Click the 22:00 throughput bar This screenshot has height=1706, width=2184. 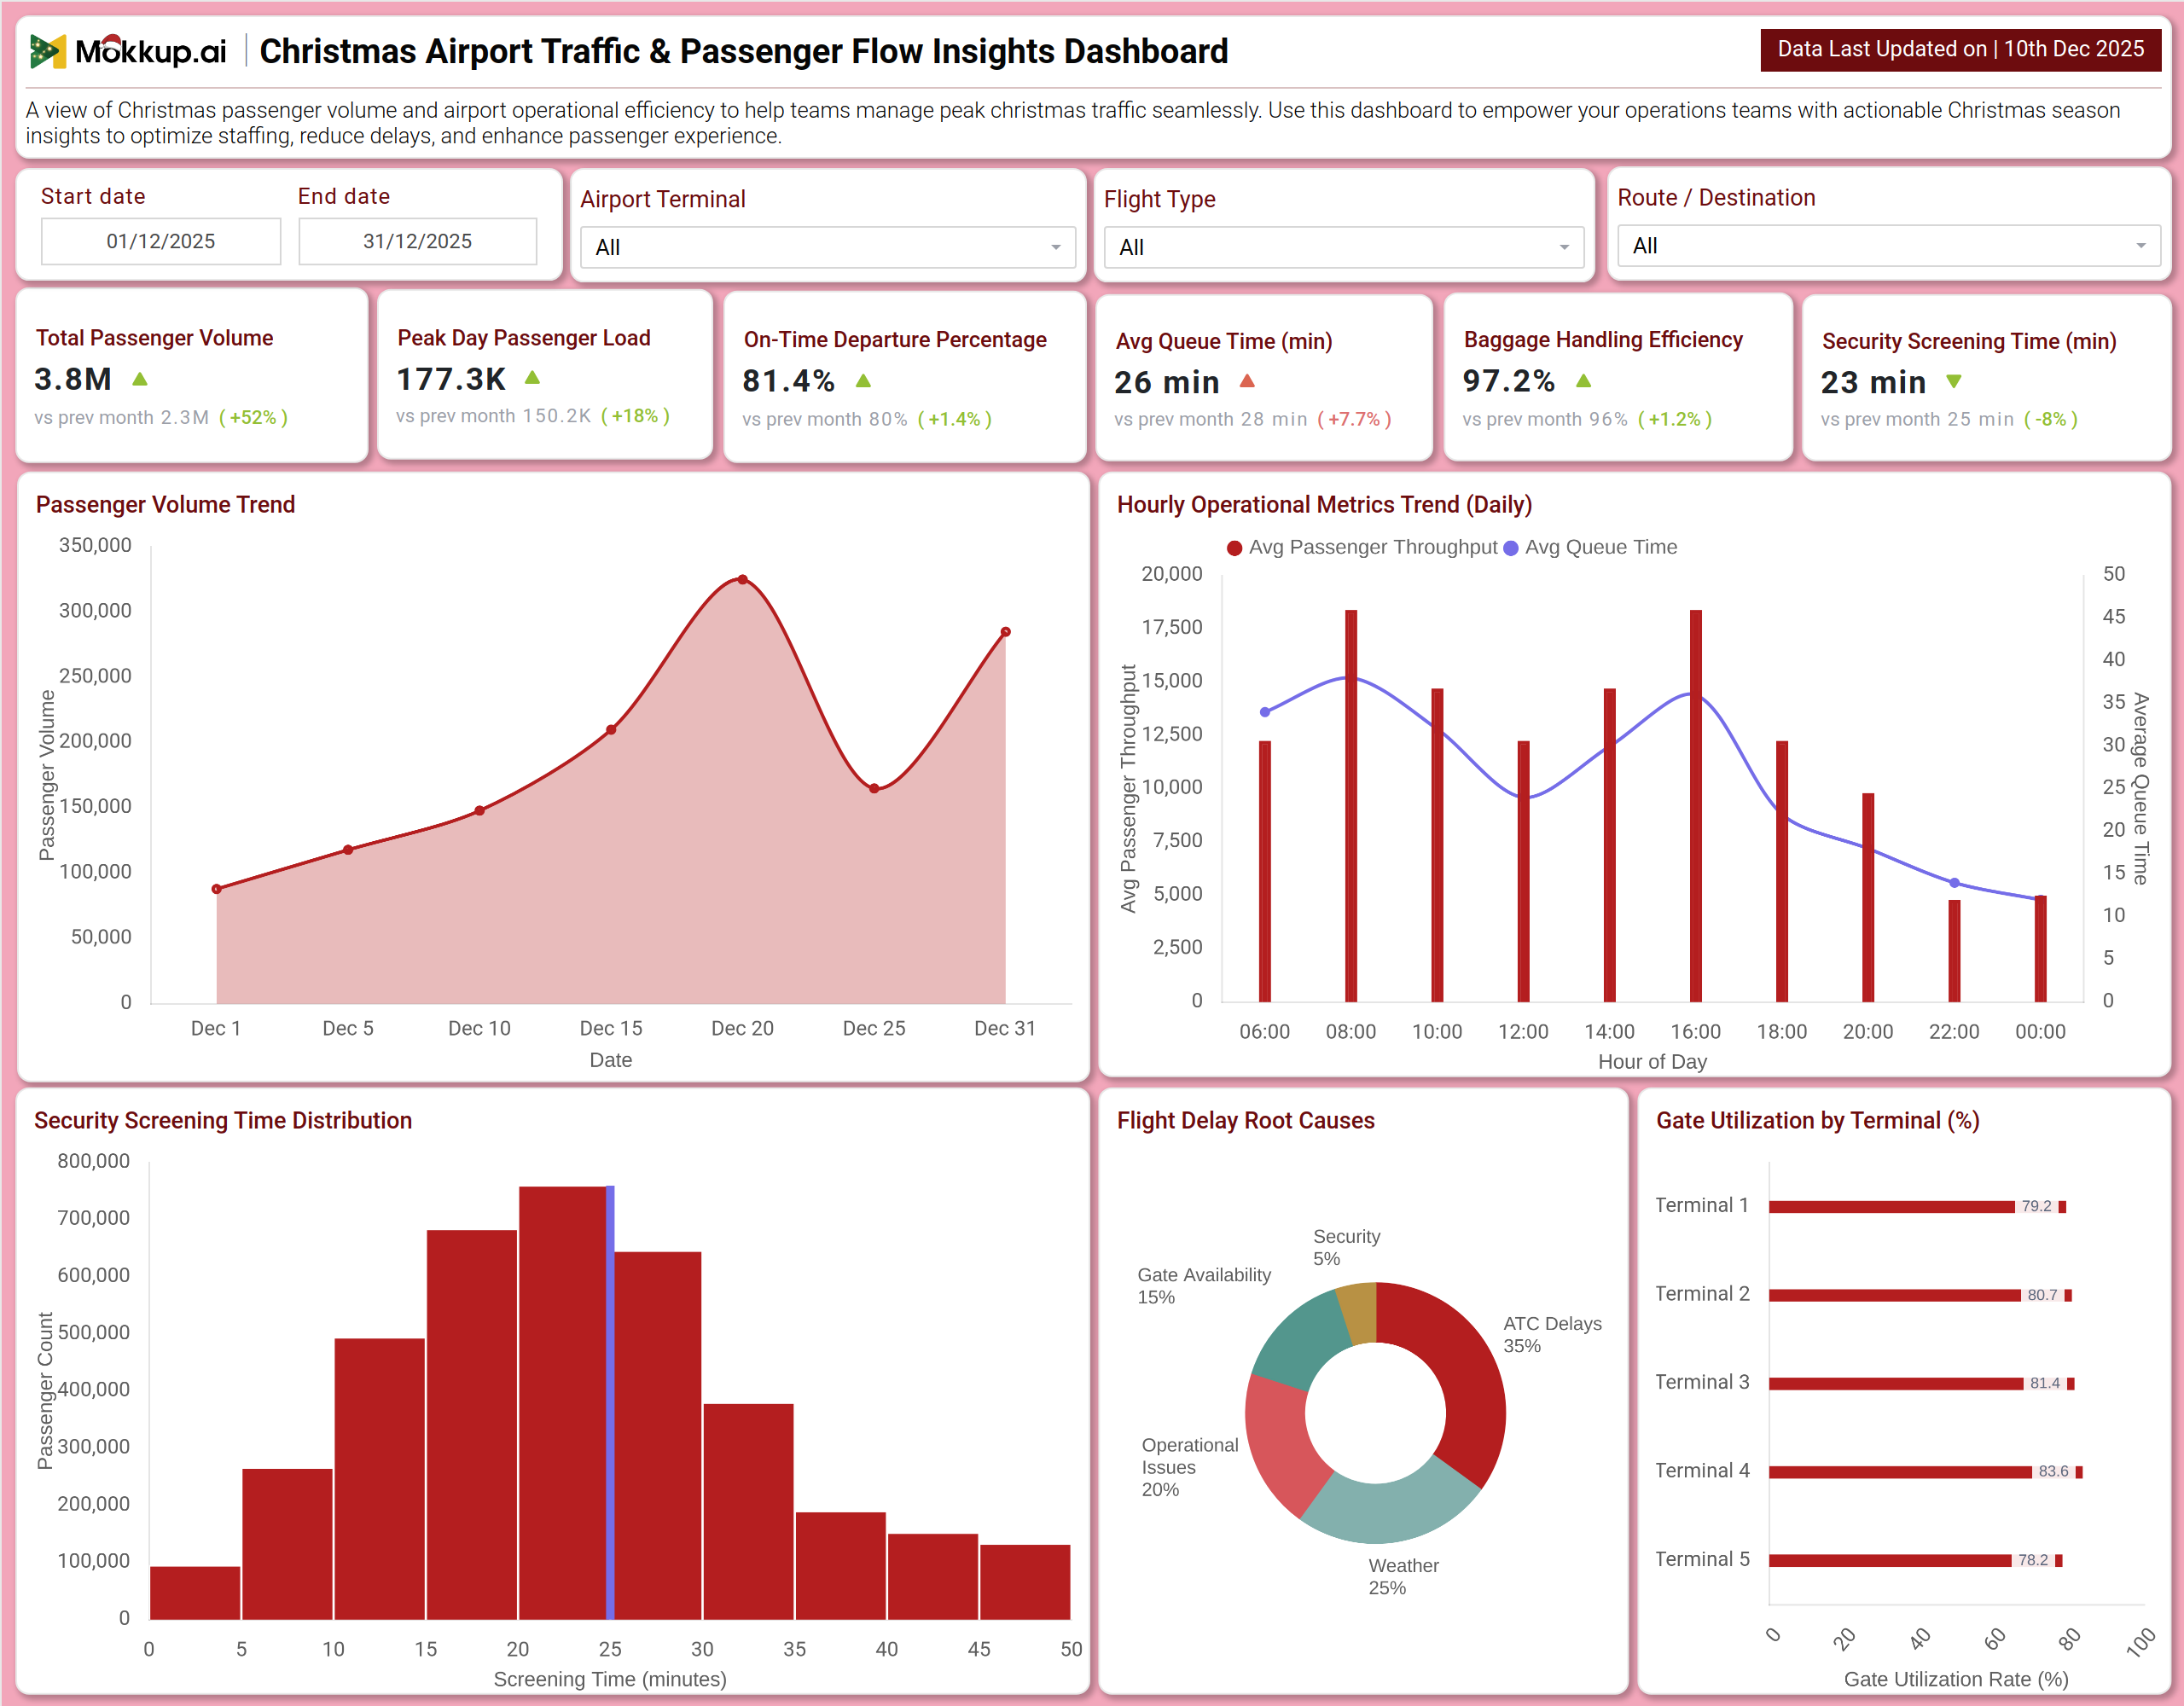(1954, 951)
